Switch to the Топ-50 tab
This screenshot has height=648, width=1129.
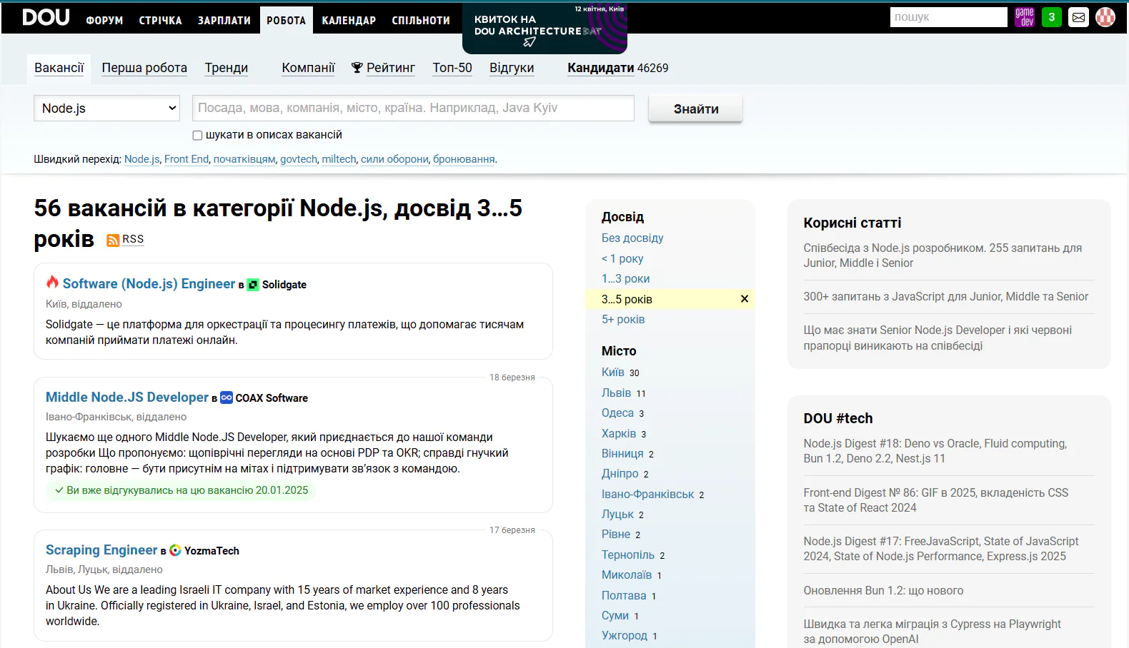pyautogui.click(x=452, y=68)
